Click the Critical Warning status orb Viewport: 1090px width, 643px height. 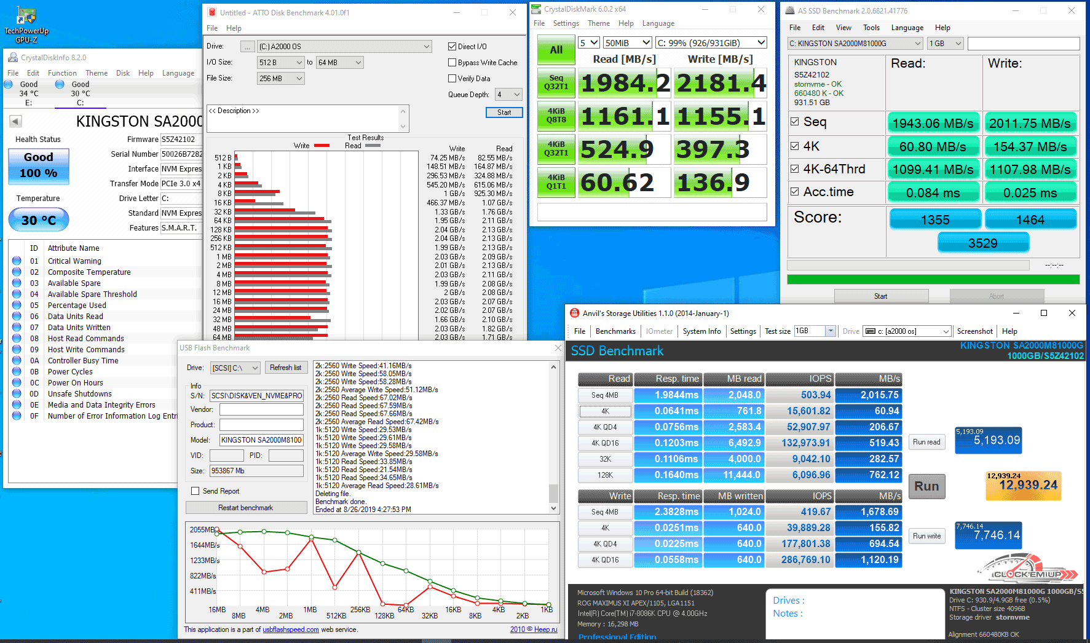(17, 261)
